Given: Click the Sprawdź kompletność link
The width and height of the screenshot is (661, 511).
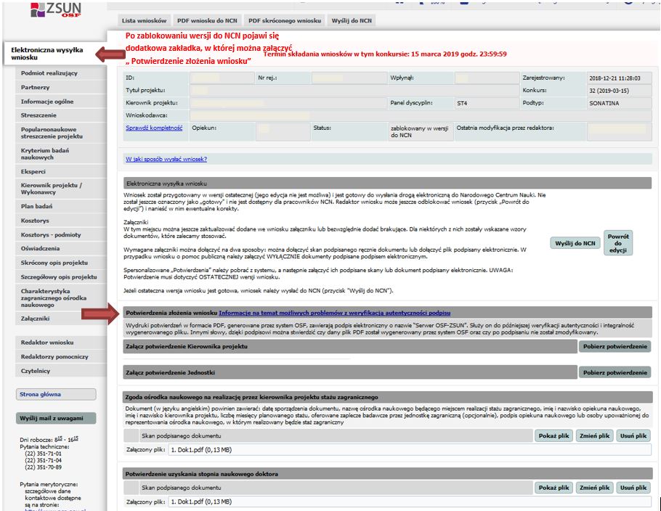Looking at the screenshot, I should [154, 128].
